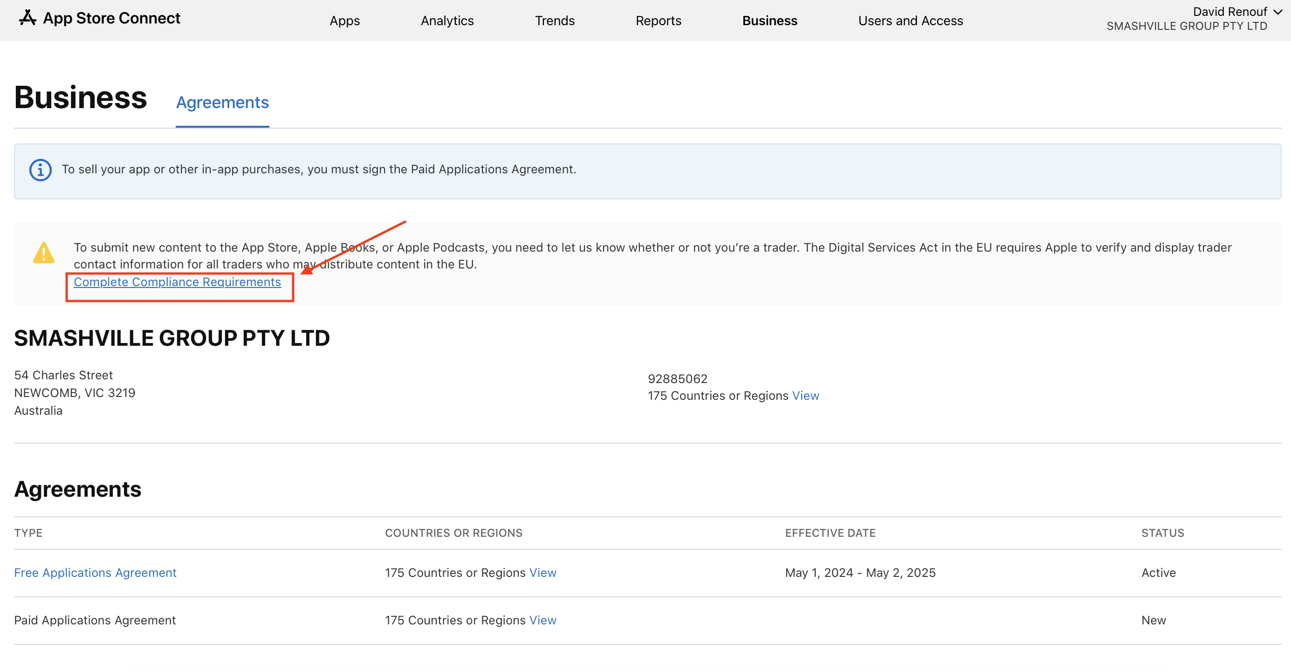1291x671 pixels.
Task: Select the TYPE column header
Action: pyautogui.click(x=28, y=533)
